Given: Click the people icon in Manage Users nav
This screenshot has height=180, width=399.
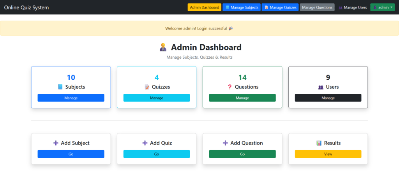Looking at the screenshot, I should 341,8.
